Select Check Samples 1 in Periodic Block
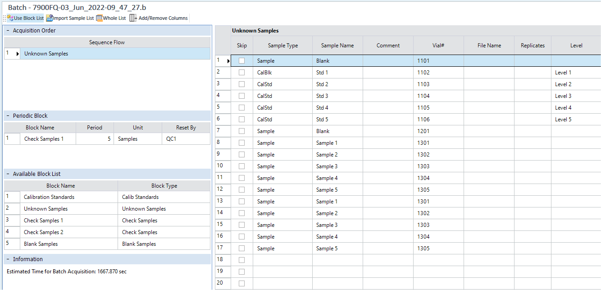This screenshot has height=290, width=601. click(x=48, y=139)
